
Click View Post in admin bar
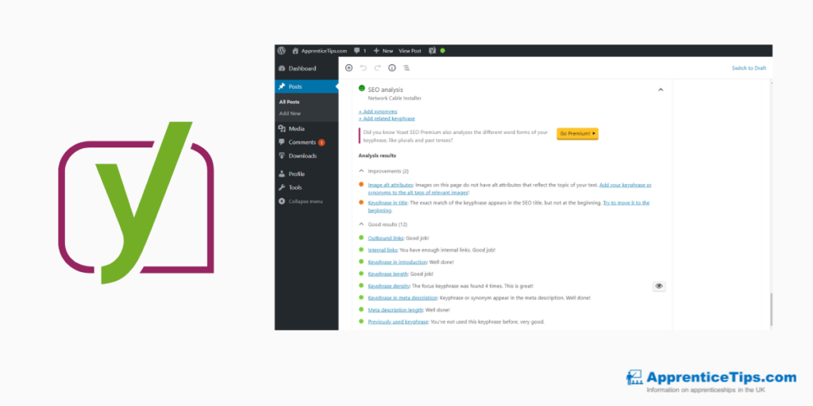click(x=410, y=51)
